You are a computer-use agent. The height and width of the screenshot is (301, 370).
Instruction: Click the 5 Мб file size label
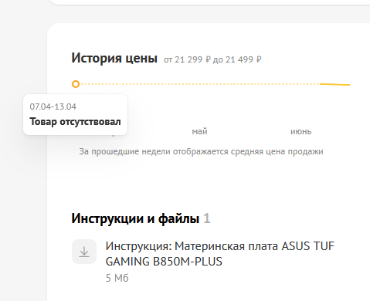117,278
